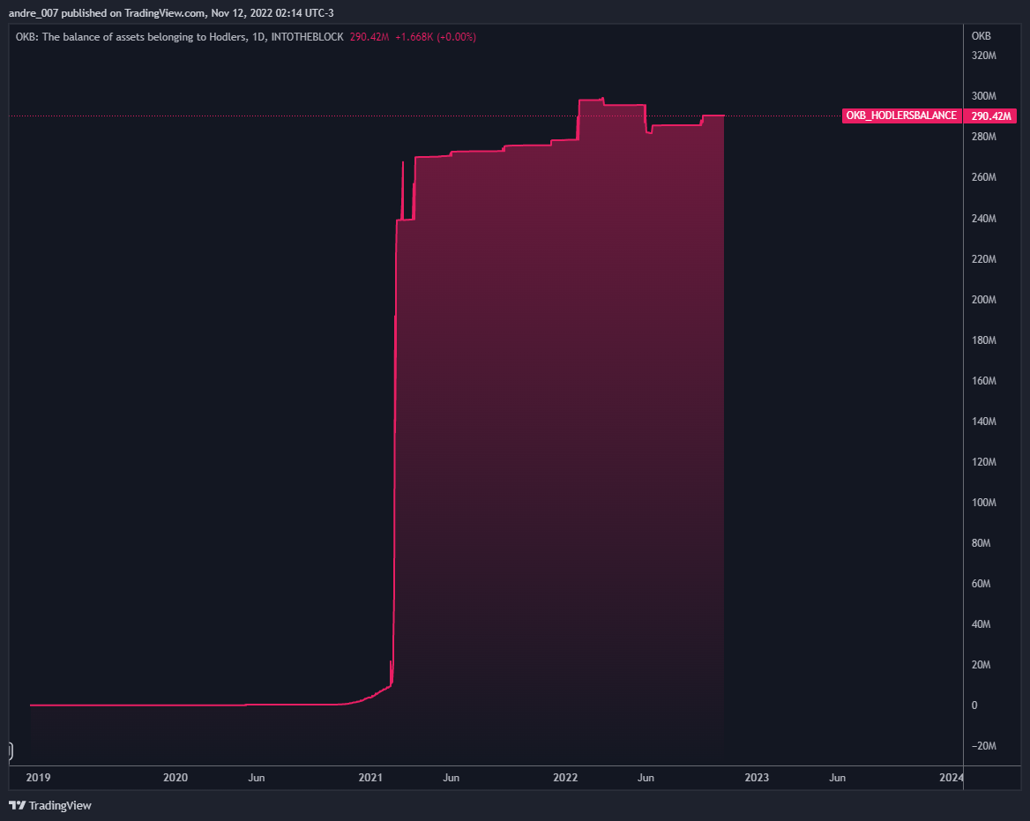Click the 2019 label on the time axis
The image size is (1030, 821).
38,778
